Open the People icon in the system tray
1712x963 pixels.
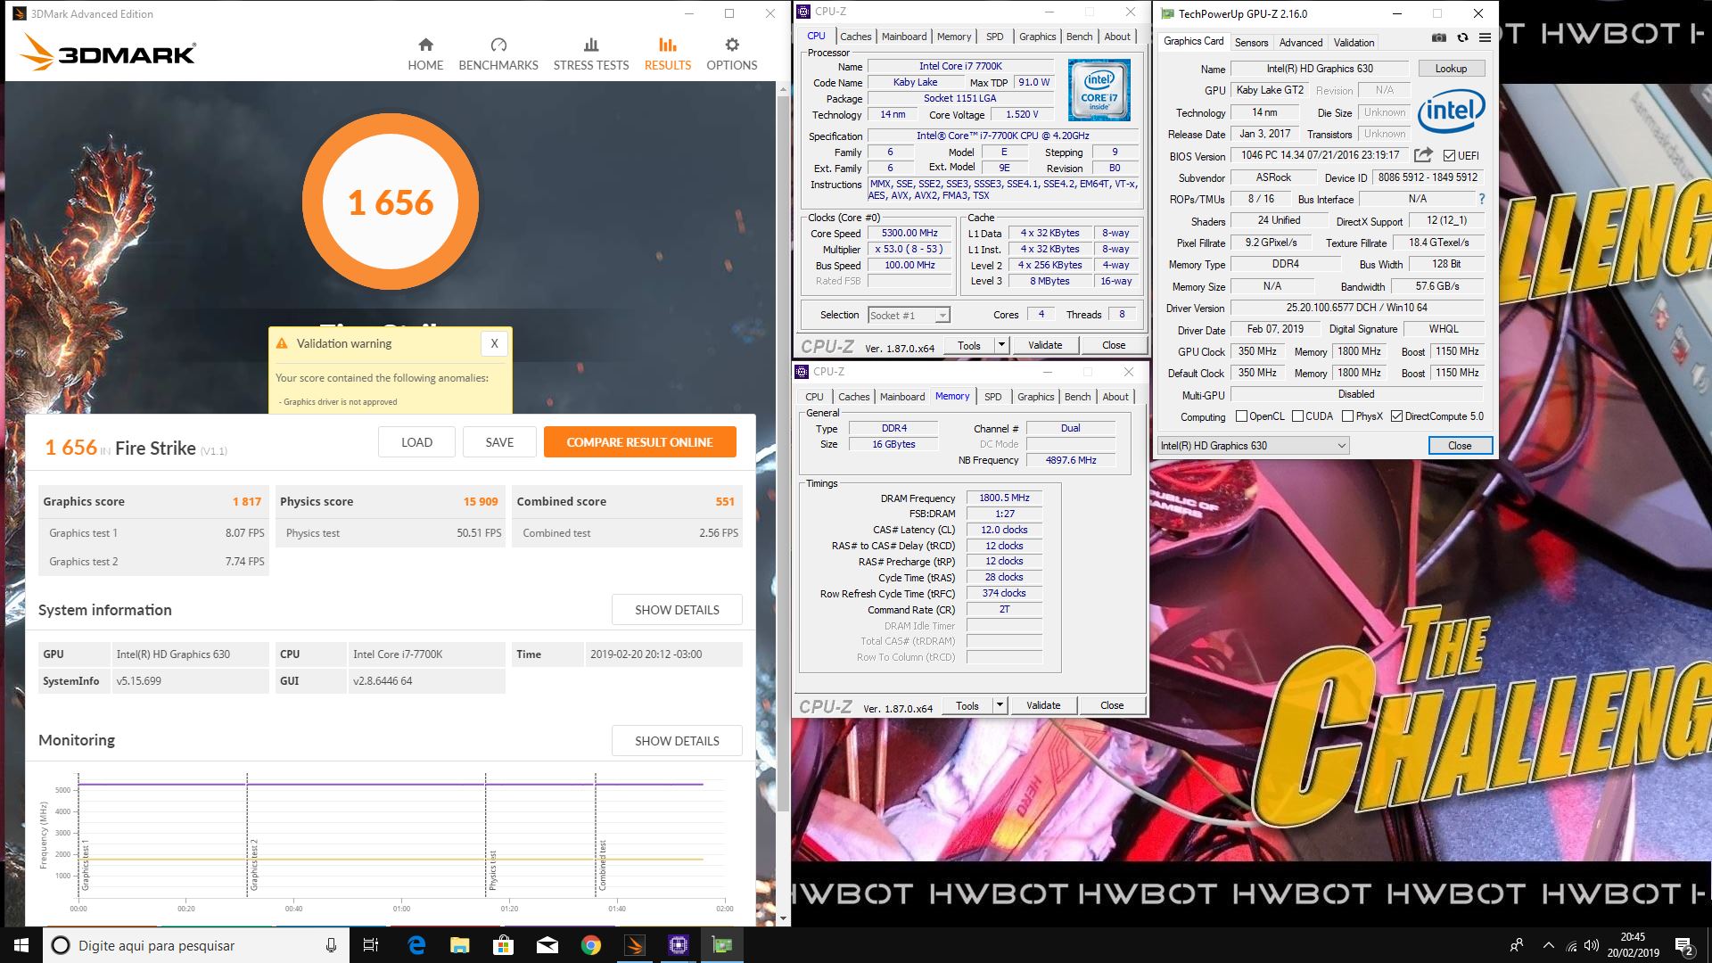click(x=1517, y=945)
